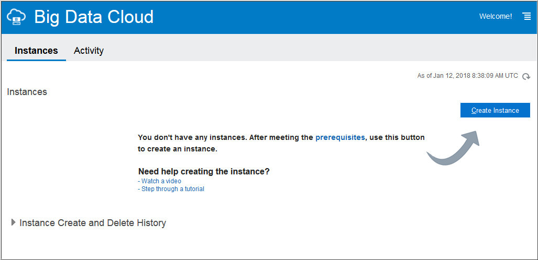538x260 pixels.
Task: Expand the disclosure triangle for instance history
Action: [13, 222]
